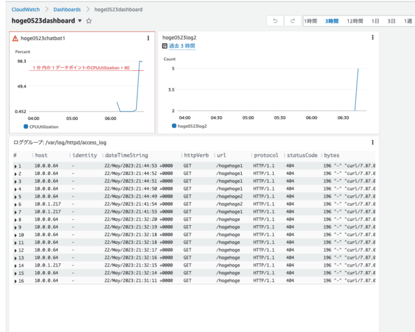The width and height of the screenshot is (415, 332).
Task: Open the Dashboards breadcrumb link
Action: coord(67,10)
